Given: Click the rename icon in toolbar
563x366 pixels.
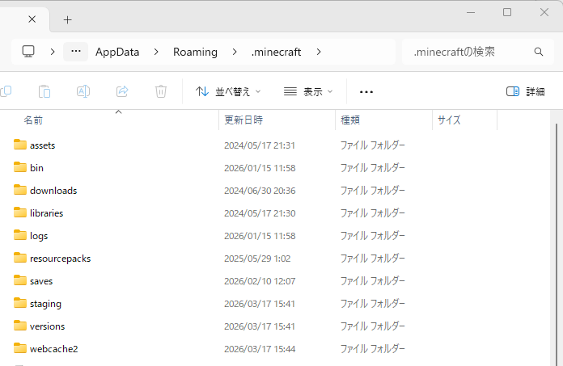Looking at the screenshot, I should 83,91.
